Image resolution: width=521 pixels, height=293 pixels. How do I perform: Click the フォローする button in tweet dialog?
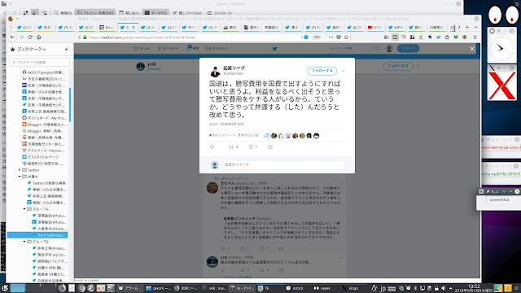pos(322,71)
